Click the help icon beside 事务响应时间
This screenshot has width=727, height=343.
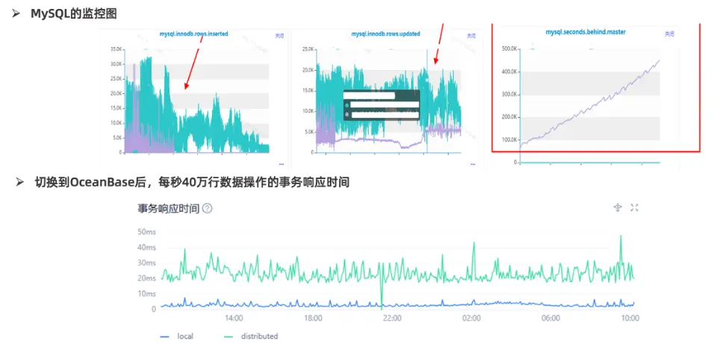pos(208,209)
